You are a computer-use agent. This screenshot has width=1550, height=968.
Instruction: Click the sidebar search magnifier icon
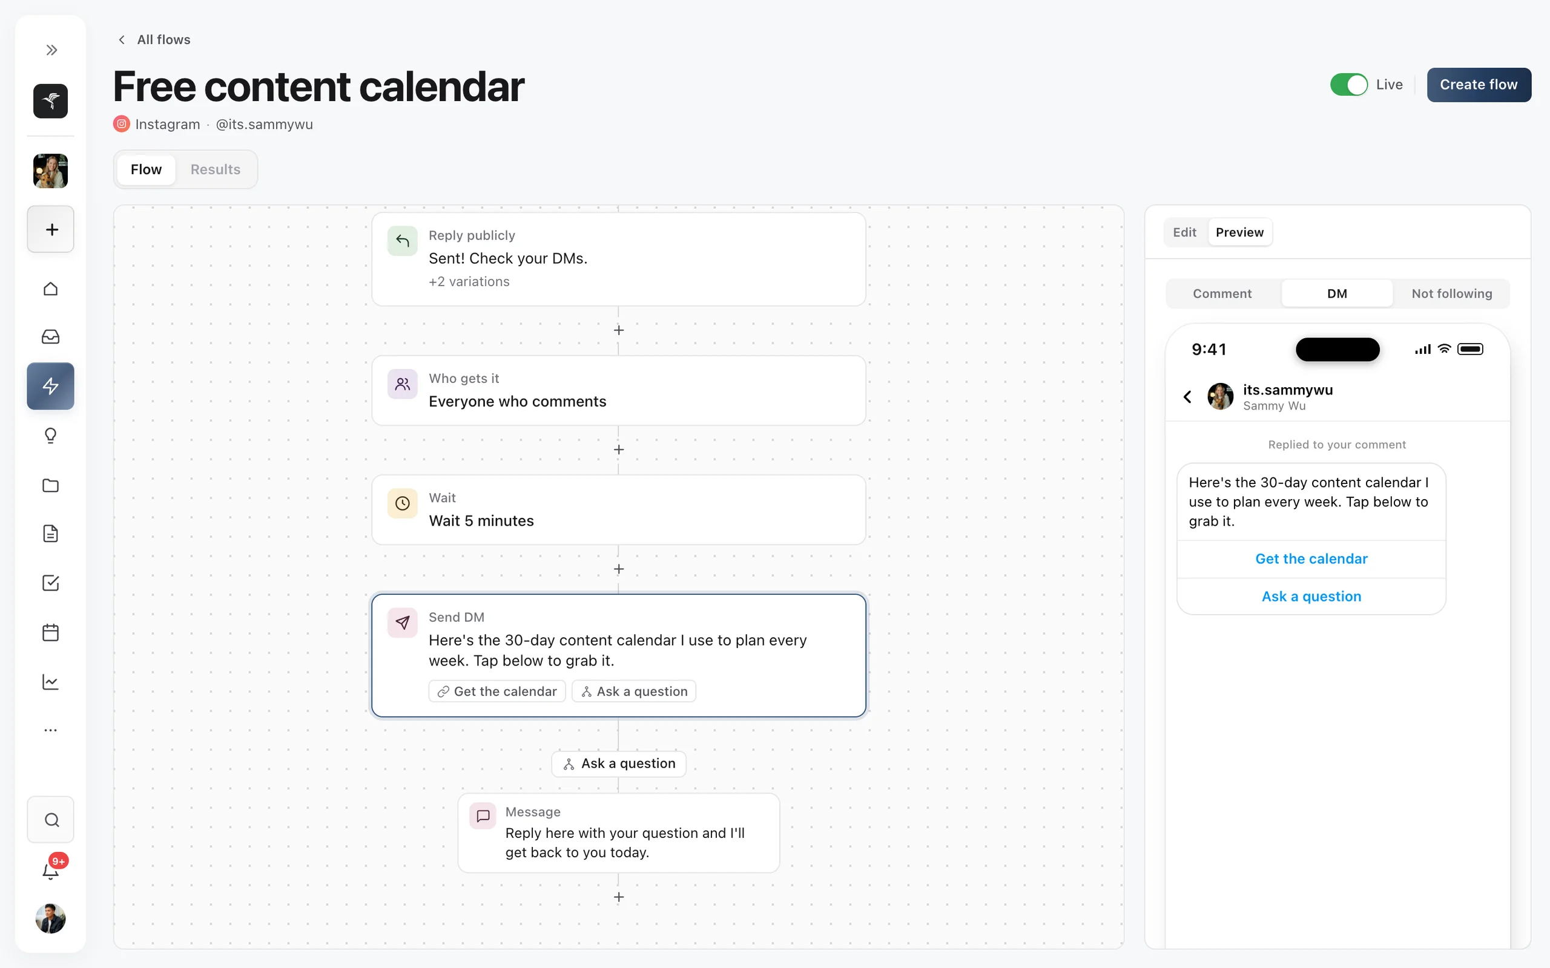(51, 820)
